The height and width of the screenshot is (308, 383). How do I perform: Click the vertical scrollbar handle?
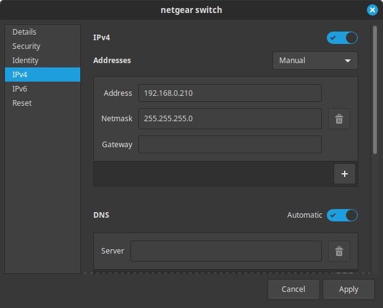[x=375, y=90]
